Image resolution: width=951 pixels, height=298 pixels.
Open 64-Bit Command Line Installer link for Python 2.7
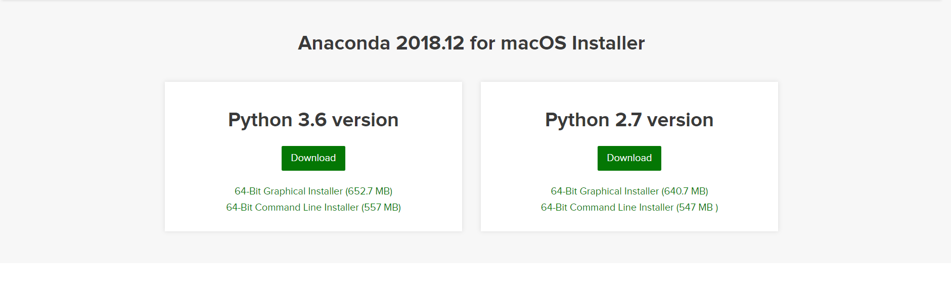tap(607, 208)
